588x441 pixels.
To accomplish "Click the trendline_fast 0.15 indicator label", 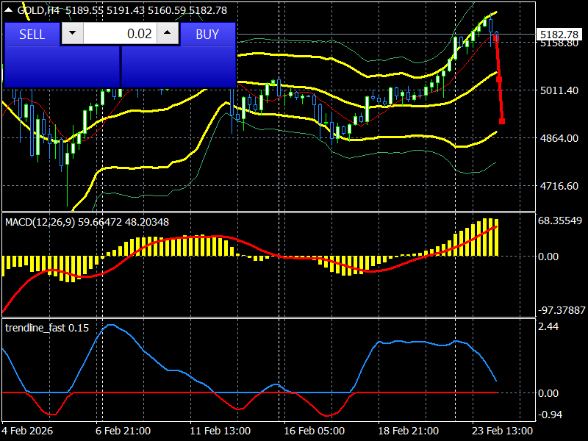I will click(x=47, y=328).
